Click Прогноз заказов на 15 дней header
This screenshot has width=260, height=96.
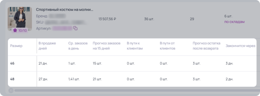click(x=106, y=46)
